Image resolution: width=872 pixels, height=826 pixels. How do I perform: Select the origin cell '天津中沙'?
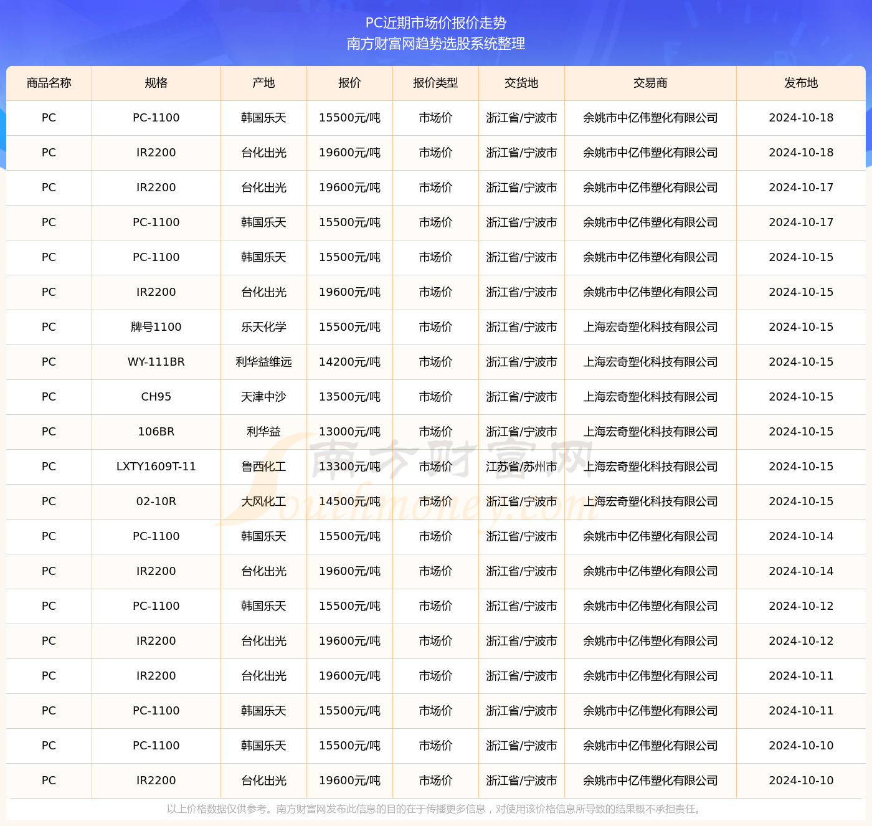[x=263, y=397]
